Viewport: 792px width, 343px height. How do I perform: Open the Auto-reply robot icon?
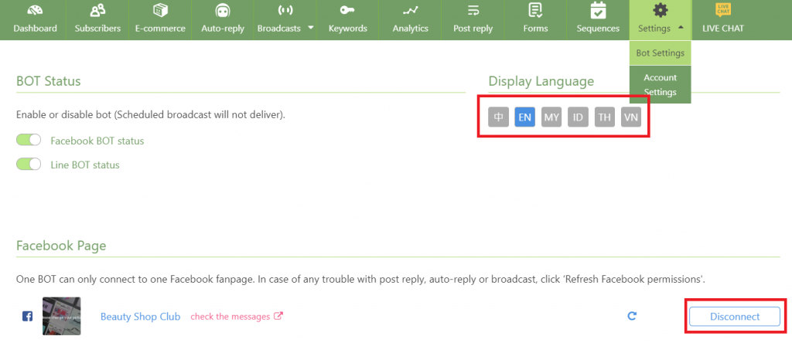pos(223,11)
